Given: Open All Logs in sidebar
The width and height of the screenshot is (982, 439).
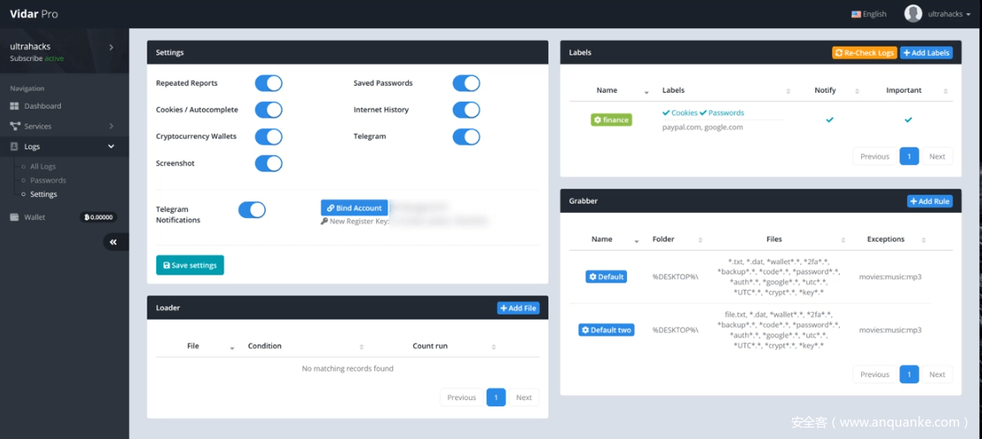Looking at the screenshot, I should [42, 167].
